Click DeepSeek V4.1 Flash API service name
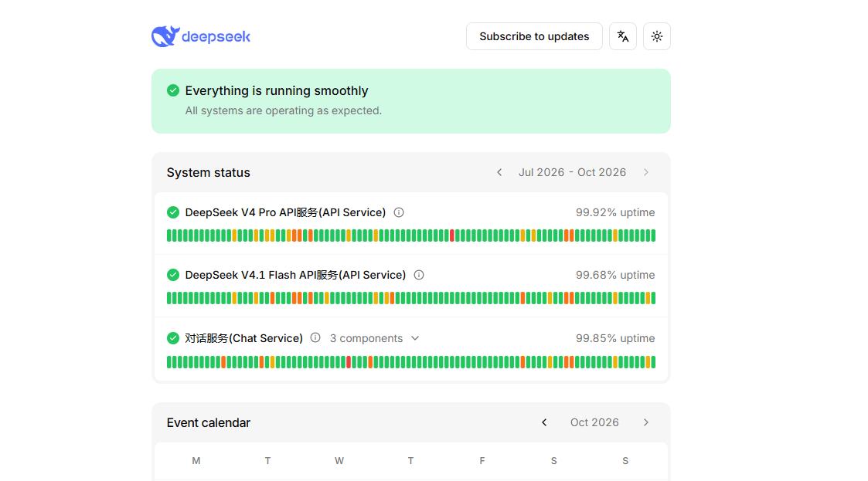Image resolution: width=868 pixels, height=481 pixels. tap(295, 275)
